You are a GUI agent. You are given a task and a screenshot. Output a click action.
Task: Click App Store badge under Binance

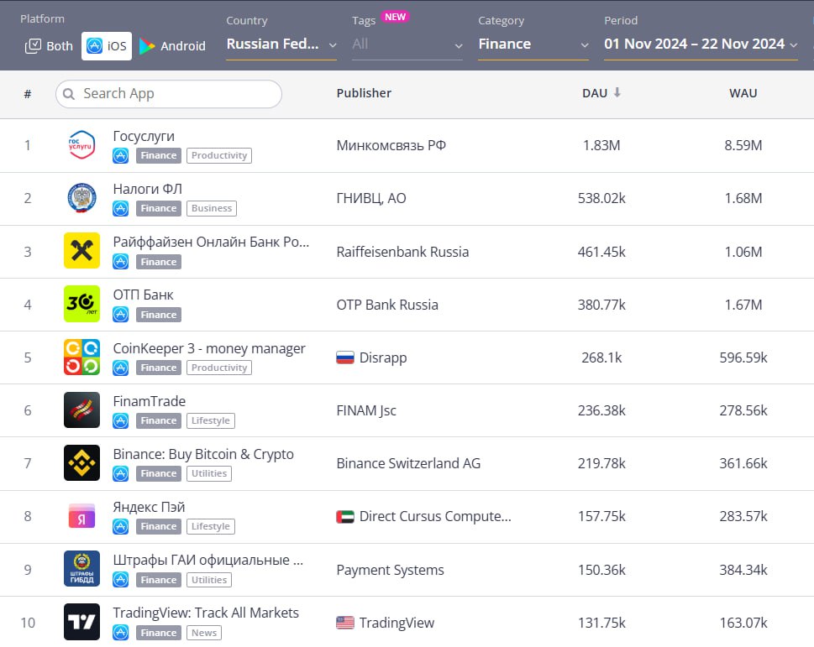(x=120, y=473)
